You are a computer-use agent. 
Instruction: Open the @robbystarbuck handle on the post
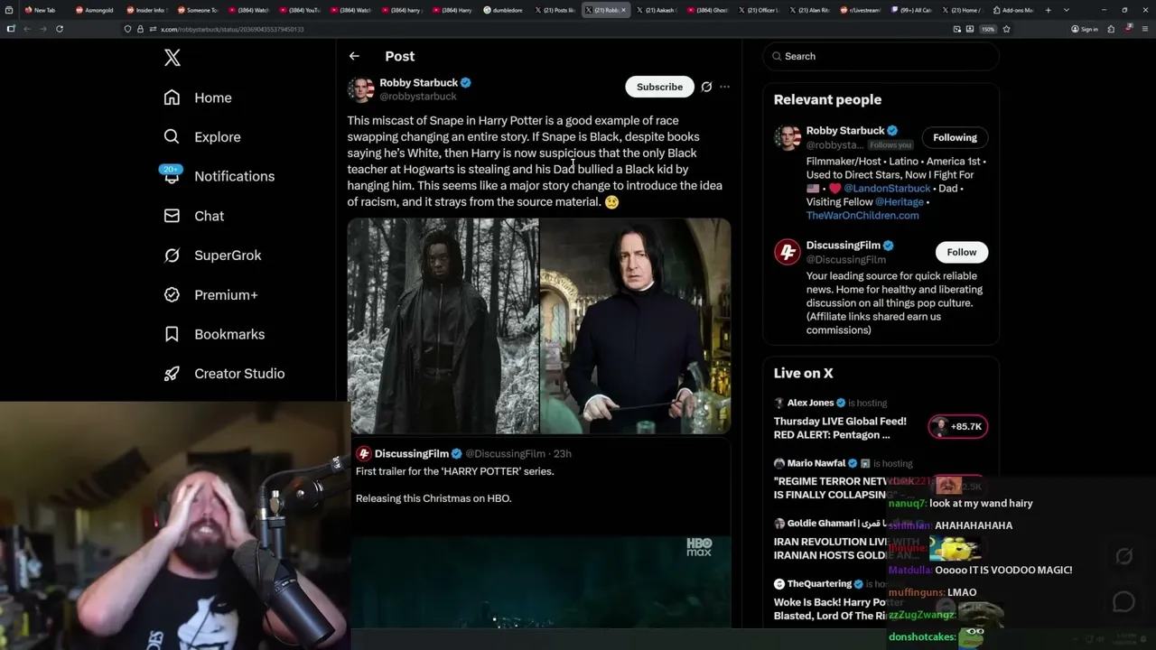[x=418, y=97]
